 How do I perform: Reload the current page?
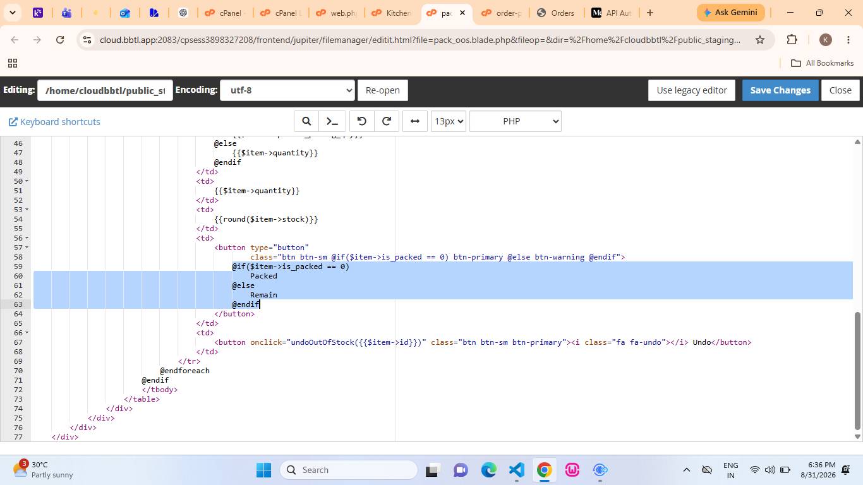(x=60, y=40)
